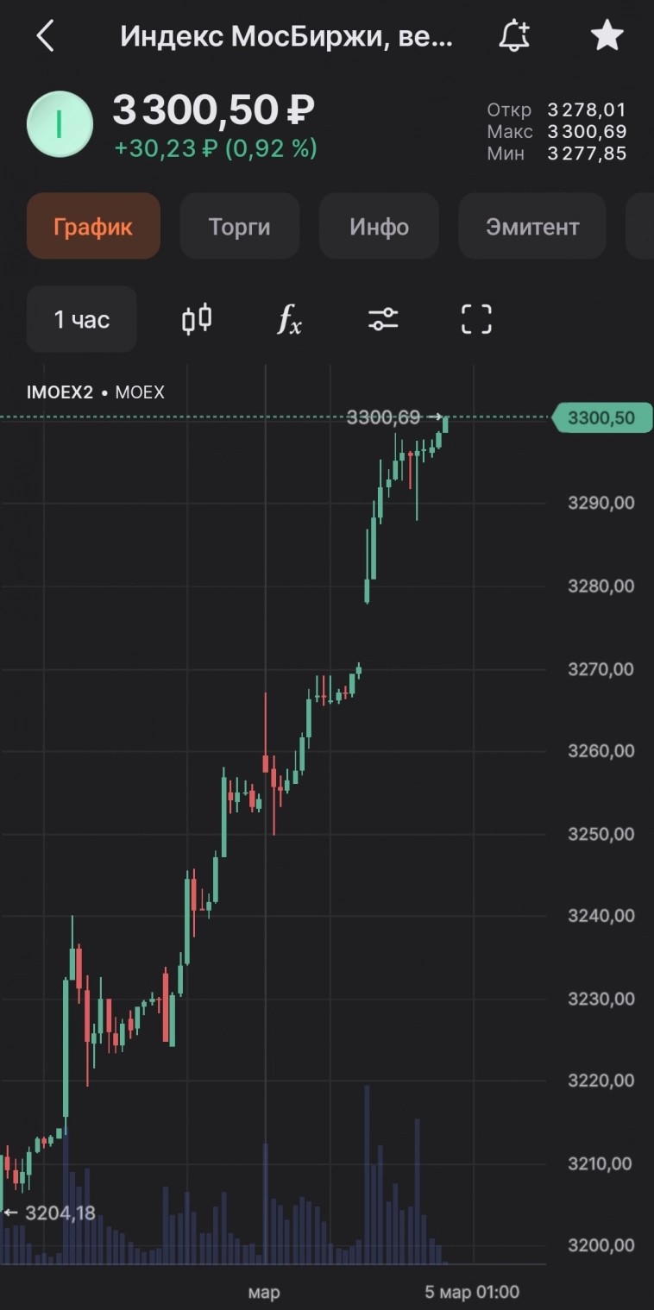This screenshot has height=1310, width=654.
Task: Tap the tallest volume bar
Action: pyautogui.click(x=367, y=1175)
